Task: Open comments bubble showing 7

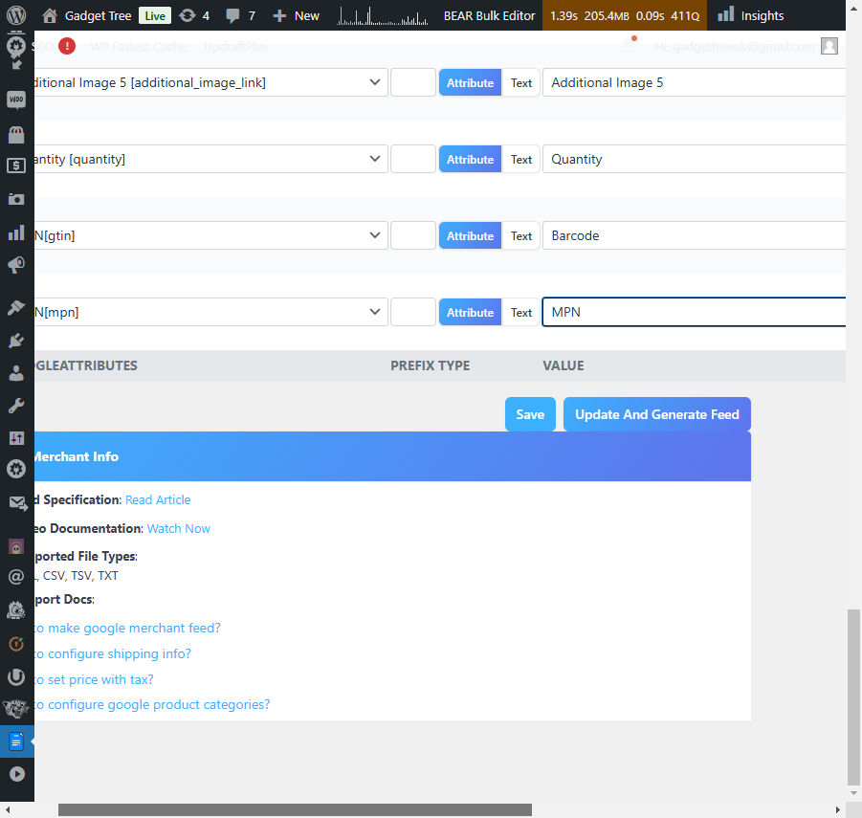Action: point(232,15)
